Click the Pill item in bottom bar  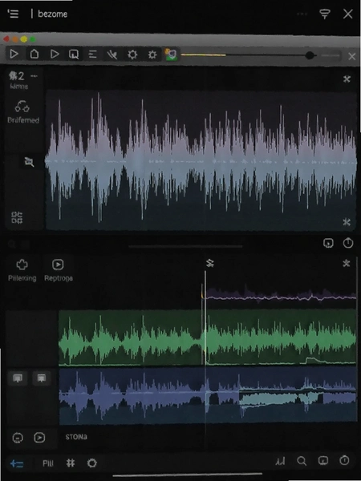pos(48,463)
